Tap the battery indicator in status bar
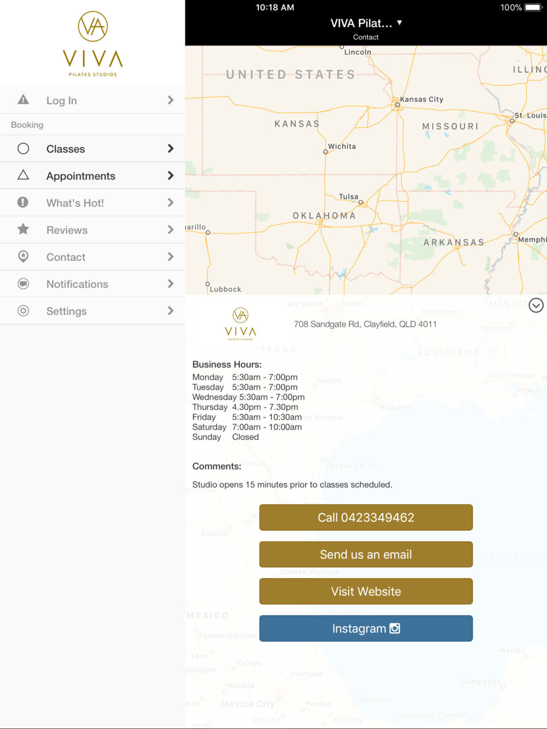Screen dimensions: 547x729 point(533,8)
